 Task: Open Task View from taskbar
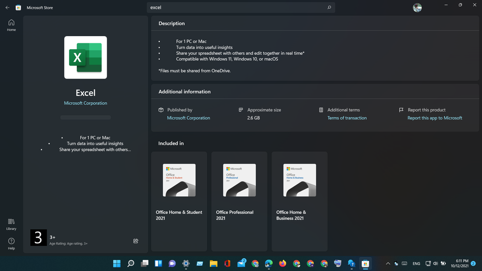(144, 263)
